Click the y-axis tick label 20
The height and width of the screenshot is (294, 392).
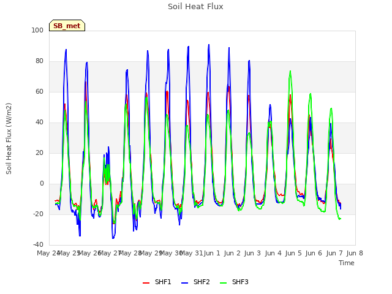[39, 153]
